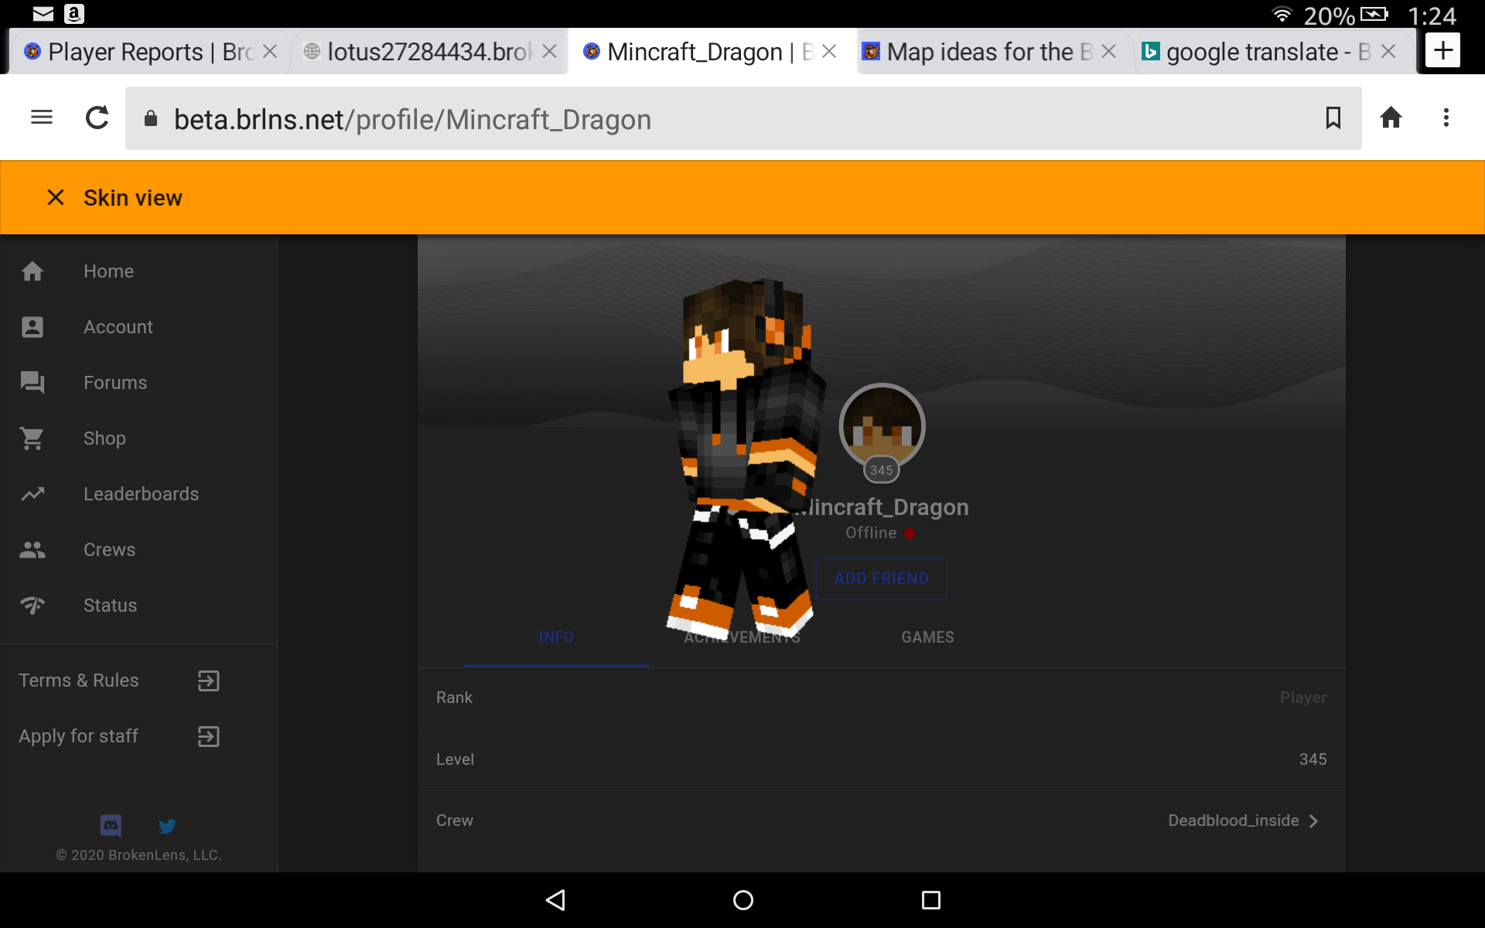Click the Amazon notification icon
The width and height of the screenshot is (1485, 928).
74,14
